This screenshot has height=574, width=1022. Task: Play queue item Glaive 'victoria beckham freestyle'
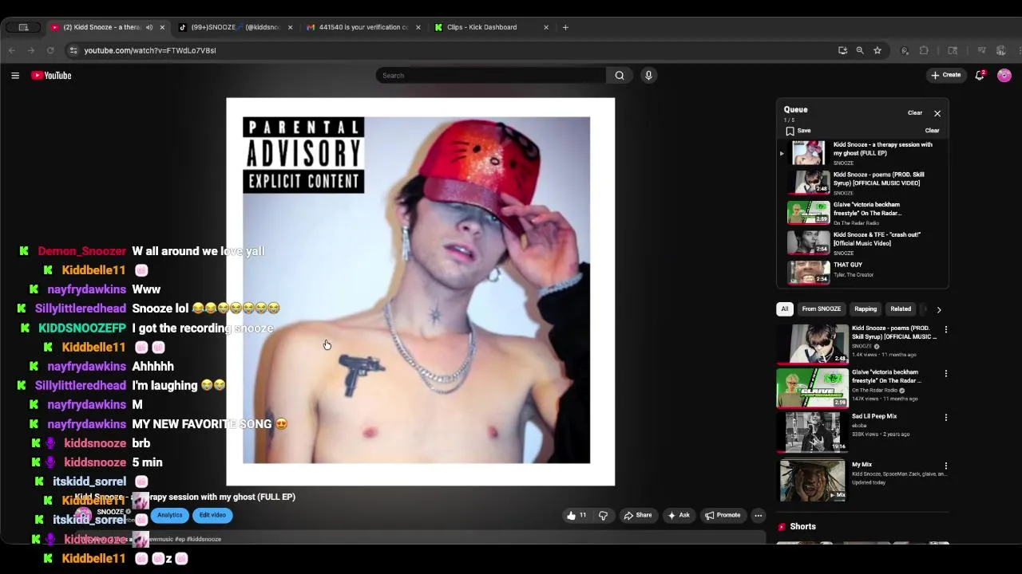pyautogui.click(x=862, y=213)
